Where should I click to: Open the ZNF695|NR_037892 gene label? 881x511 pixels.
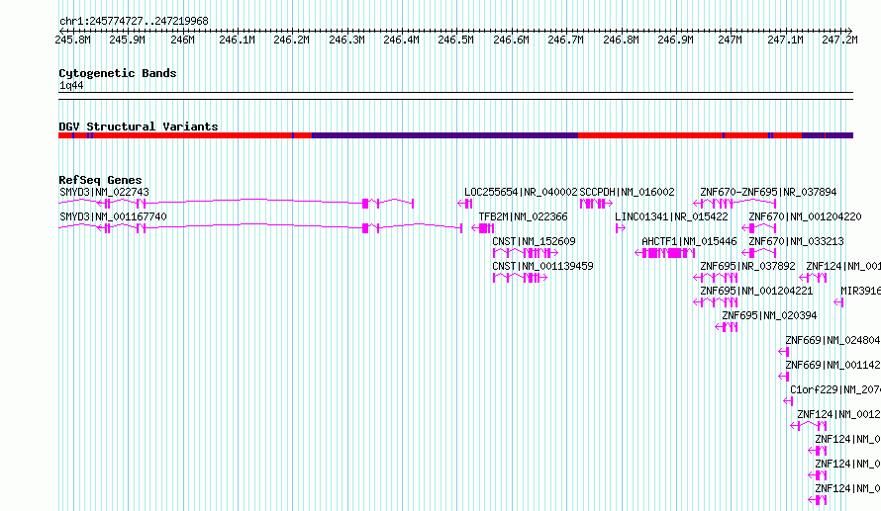click(x=747, y=266)
